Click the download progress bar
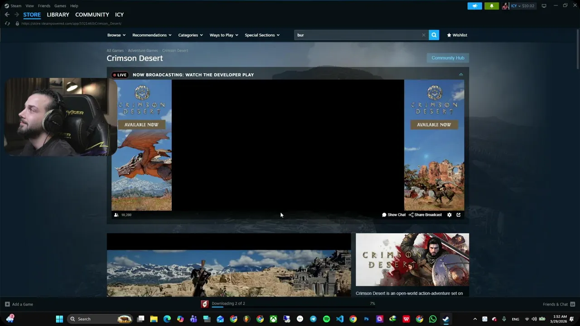The width and height of the screenshot is (580, 326). (294, 307)
